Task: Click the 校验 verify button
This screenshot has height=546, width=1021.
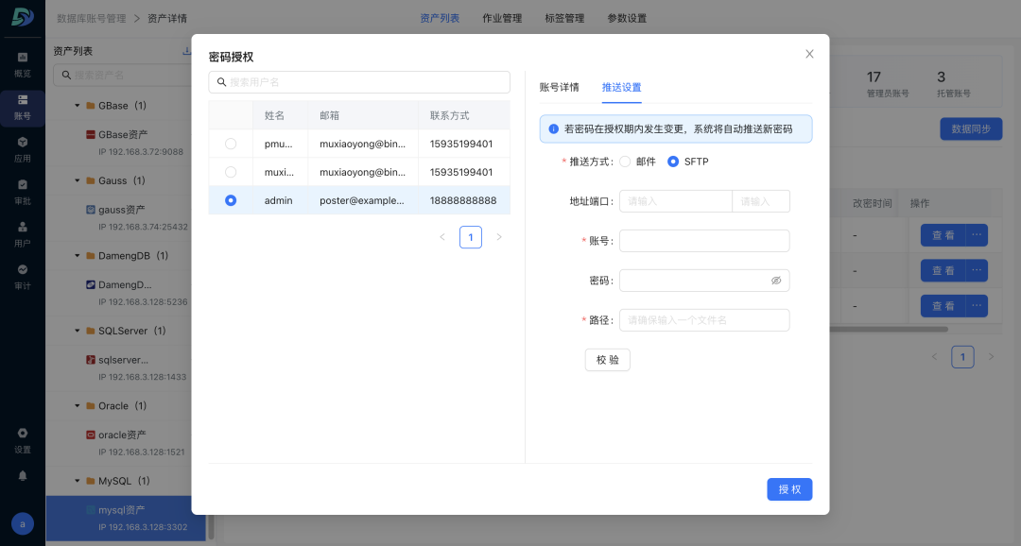Action: pyautogui.click(x=608, y=360)
